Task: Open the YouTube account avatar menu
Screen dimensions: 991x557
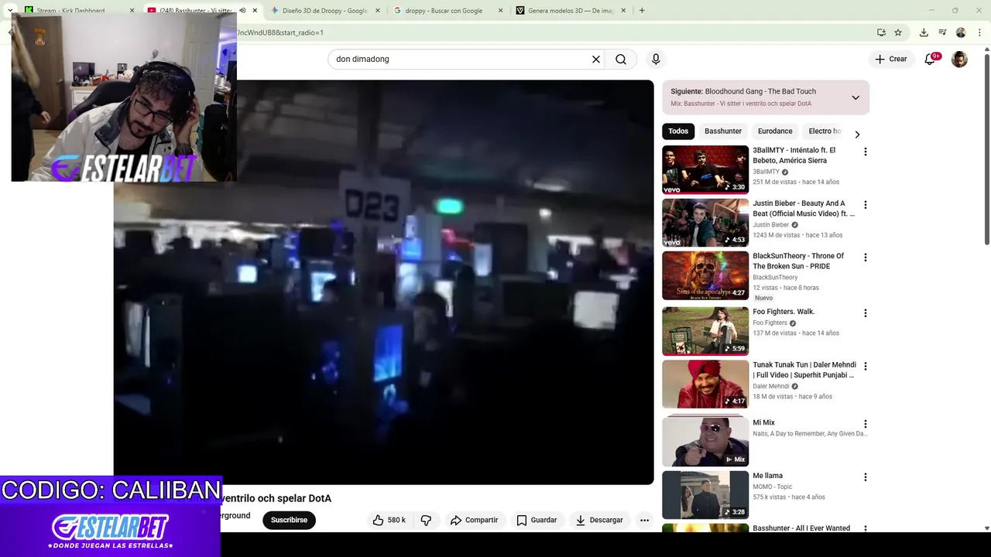Action: tap(959, 59)
